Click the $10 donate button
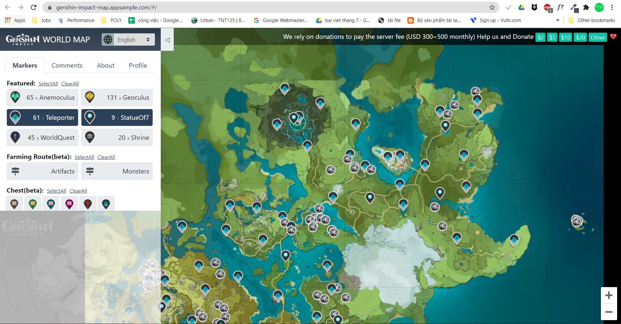The width and height of the screenshot is (621, 324). (566, 37)
